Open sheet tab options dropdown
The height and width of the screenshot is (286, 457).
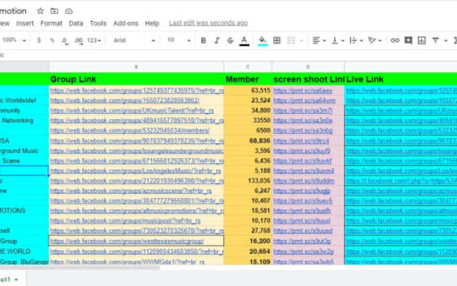pyautogui.click(x=16, y=279)
